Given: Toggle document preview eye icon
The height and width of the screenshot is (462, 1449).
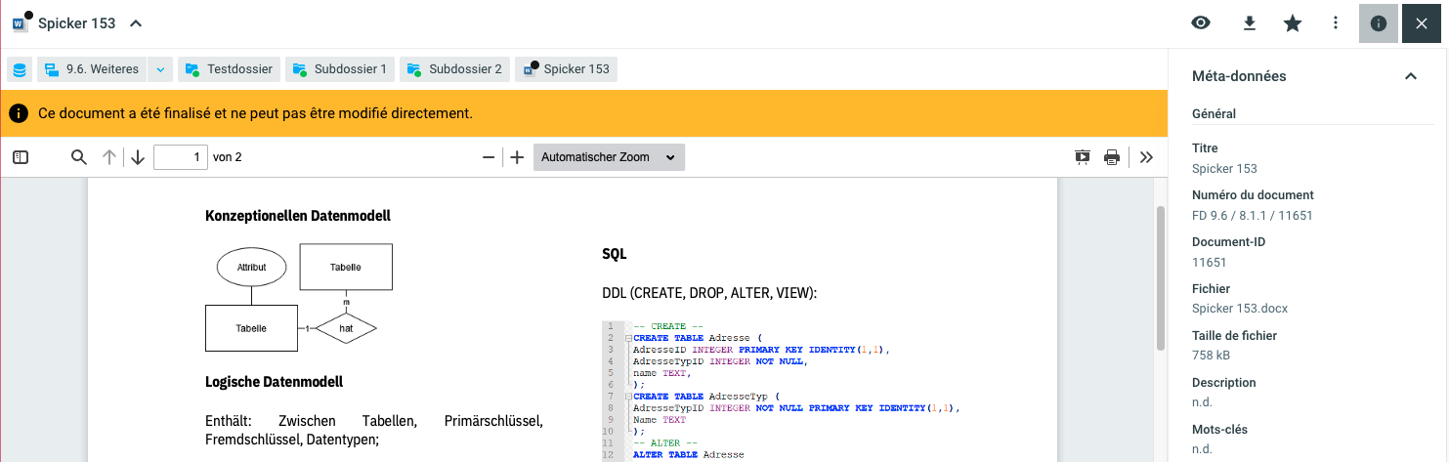Looking at the screenshot, I should pos(1201,23).
